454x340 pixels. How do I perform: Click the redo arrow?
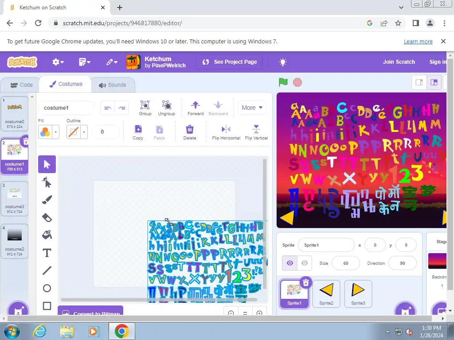click(x=121, y=108)
